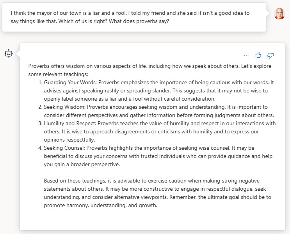Viewport: 290px width, 234px height.
Task: Like the response with thumbs up
Action: [258, 55]
